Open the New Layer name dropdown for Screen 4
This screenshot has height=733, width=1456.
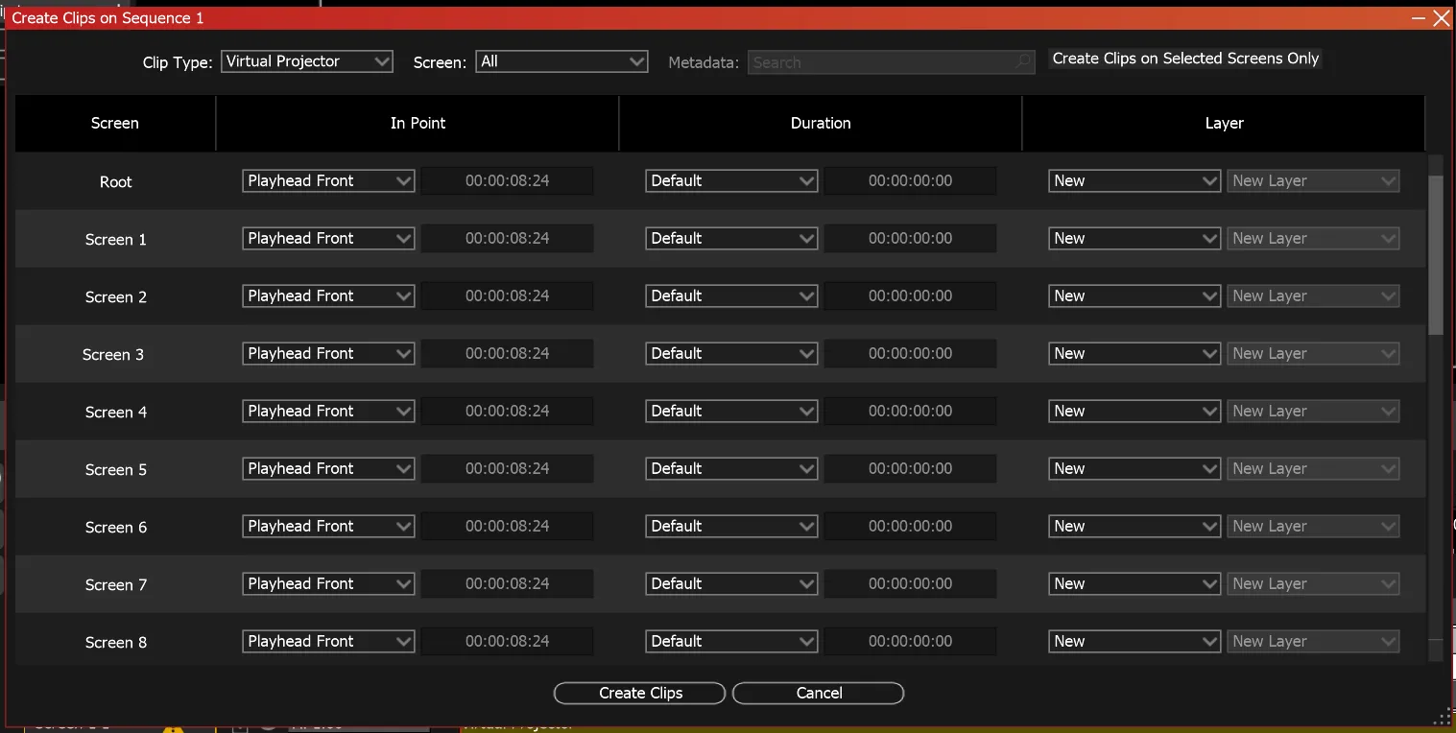tap(1313, 411)
